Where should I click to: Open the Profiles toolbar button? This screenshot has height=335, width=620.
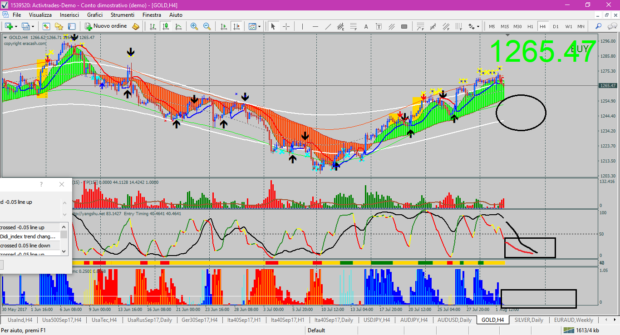pos(25,26)
